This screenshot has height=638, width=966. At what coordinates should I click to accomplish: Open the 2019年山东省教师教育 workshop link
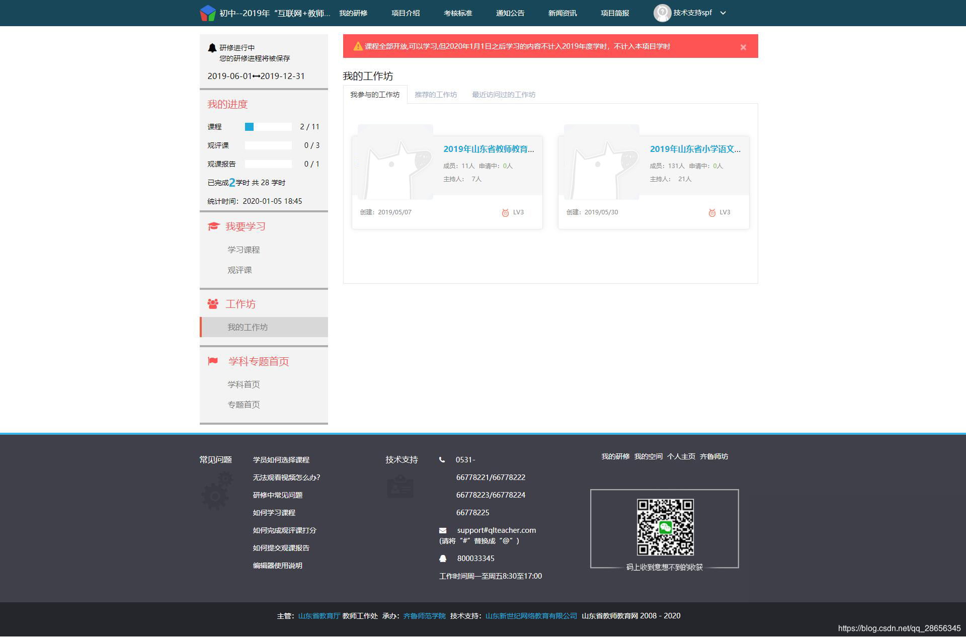489,149
